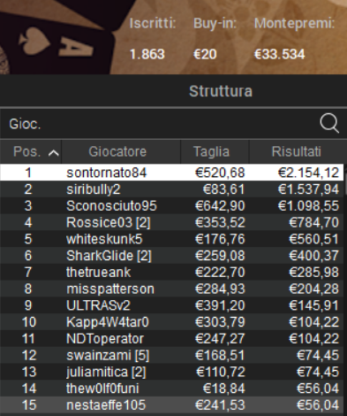
Task: Select ULTRASv2 player row
Action: coord(172,305)
